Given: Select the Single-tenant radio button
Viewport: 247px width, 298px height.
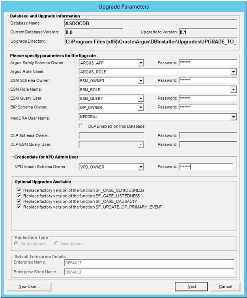Looking at the screenshot, I should coord(16,243).
